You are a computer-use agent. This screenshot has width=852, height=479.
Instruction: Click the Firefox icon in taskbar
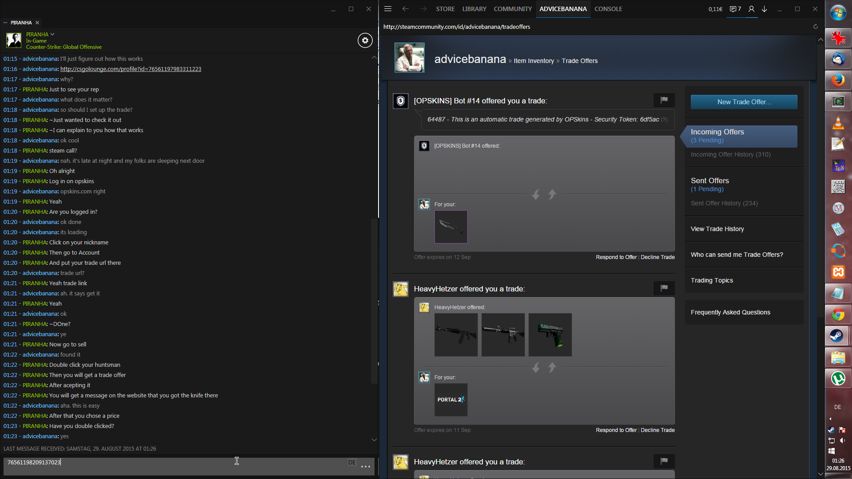coord(838,80)
